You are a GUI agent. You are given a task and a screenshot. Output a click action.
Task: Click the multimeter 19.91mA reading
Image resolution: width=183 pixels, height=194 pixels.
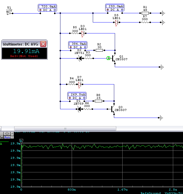tap(26, 51)
